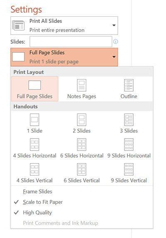166x238 pixels.
Task: Choose 9 Slides Vertical handout icon
Action: coord(129,169)
